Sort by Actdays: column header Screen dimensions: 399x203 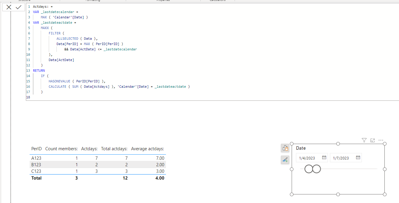coord(89,149)
